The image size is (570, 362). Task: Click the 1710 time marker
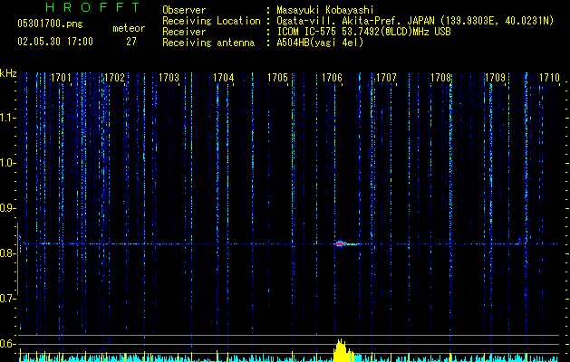pyautogui.click(x=550, y=78)
